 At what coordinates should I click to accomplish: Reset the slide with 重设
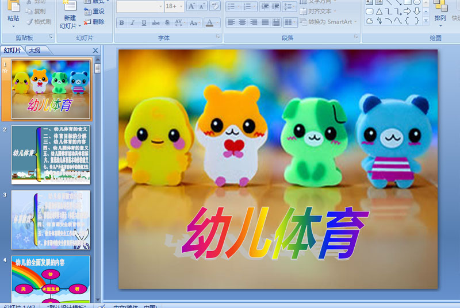(x=94, y=11)
